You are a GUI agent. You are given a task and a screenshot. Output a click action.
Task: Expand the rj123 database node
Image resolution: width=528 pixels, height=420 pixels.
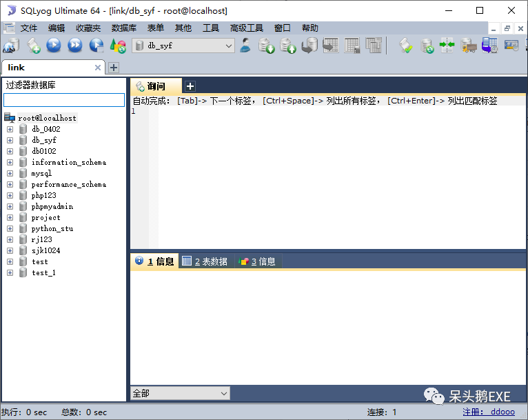pos(10,239)
